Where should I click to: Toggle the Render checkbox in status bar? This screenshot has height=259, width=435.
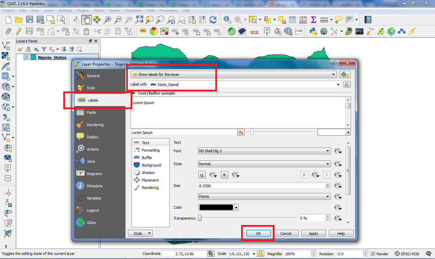click(x=373, y=254)
